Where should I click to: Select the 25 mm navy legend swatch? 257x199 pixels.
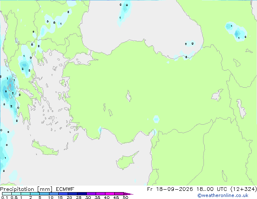click(x=82, y=194)
